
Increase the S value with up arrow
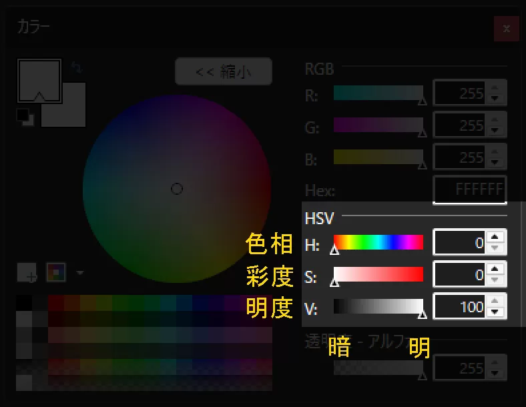point(495,269)
